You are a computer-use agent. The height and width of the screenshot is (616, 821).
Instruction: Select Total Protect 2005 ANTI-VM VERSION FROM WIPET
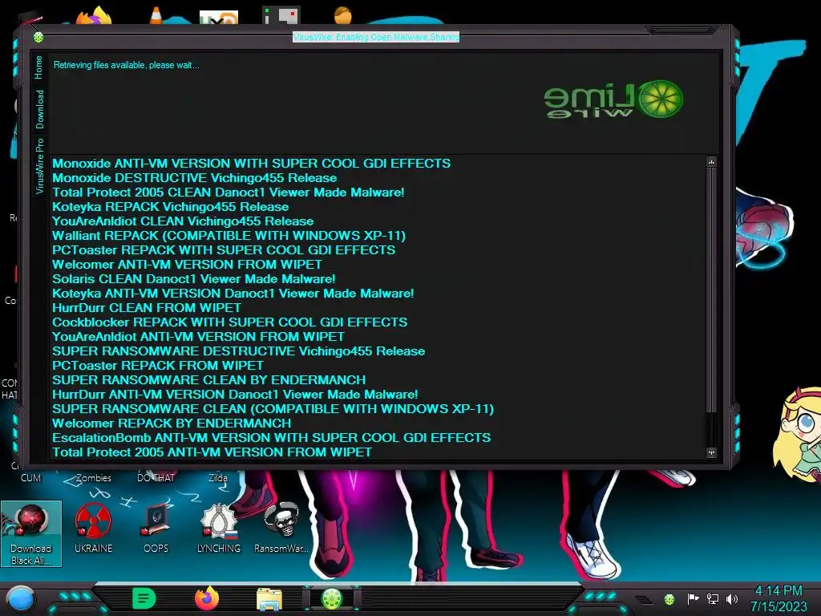[x=212, y=452]
